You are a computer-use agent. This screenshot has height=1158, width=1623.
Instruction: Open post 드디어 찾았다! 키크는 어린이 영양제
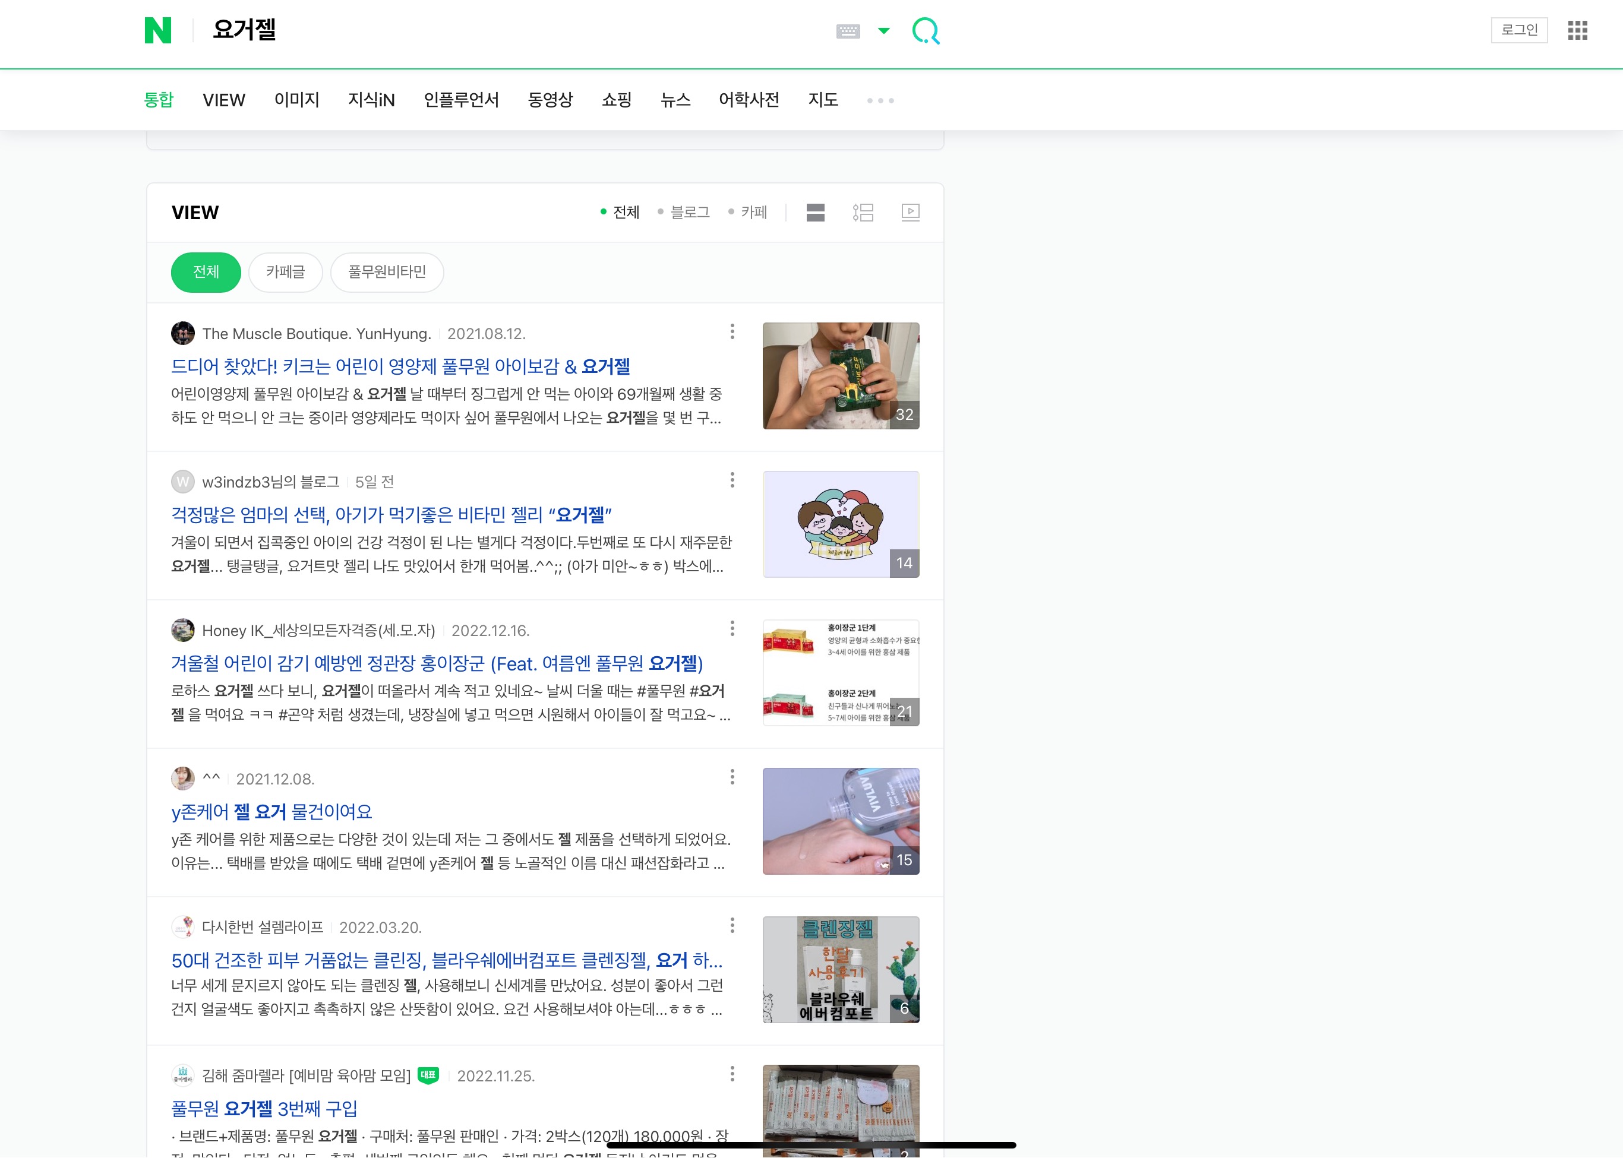[x=400, y=366]
